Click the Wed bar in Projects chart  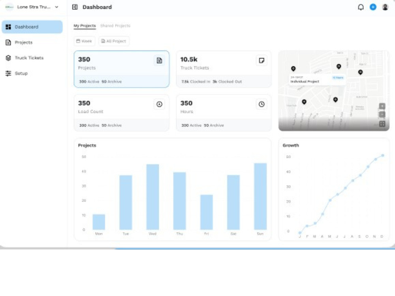(152, 197)
